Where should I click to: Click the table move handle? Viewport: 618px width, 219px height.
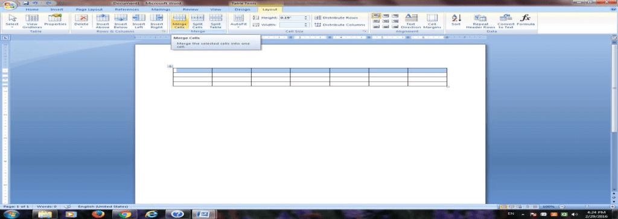[170, 66]
